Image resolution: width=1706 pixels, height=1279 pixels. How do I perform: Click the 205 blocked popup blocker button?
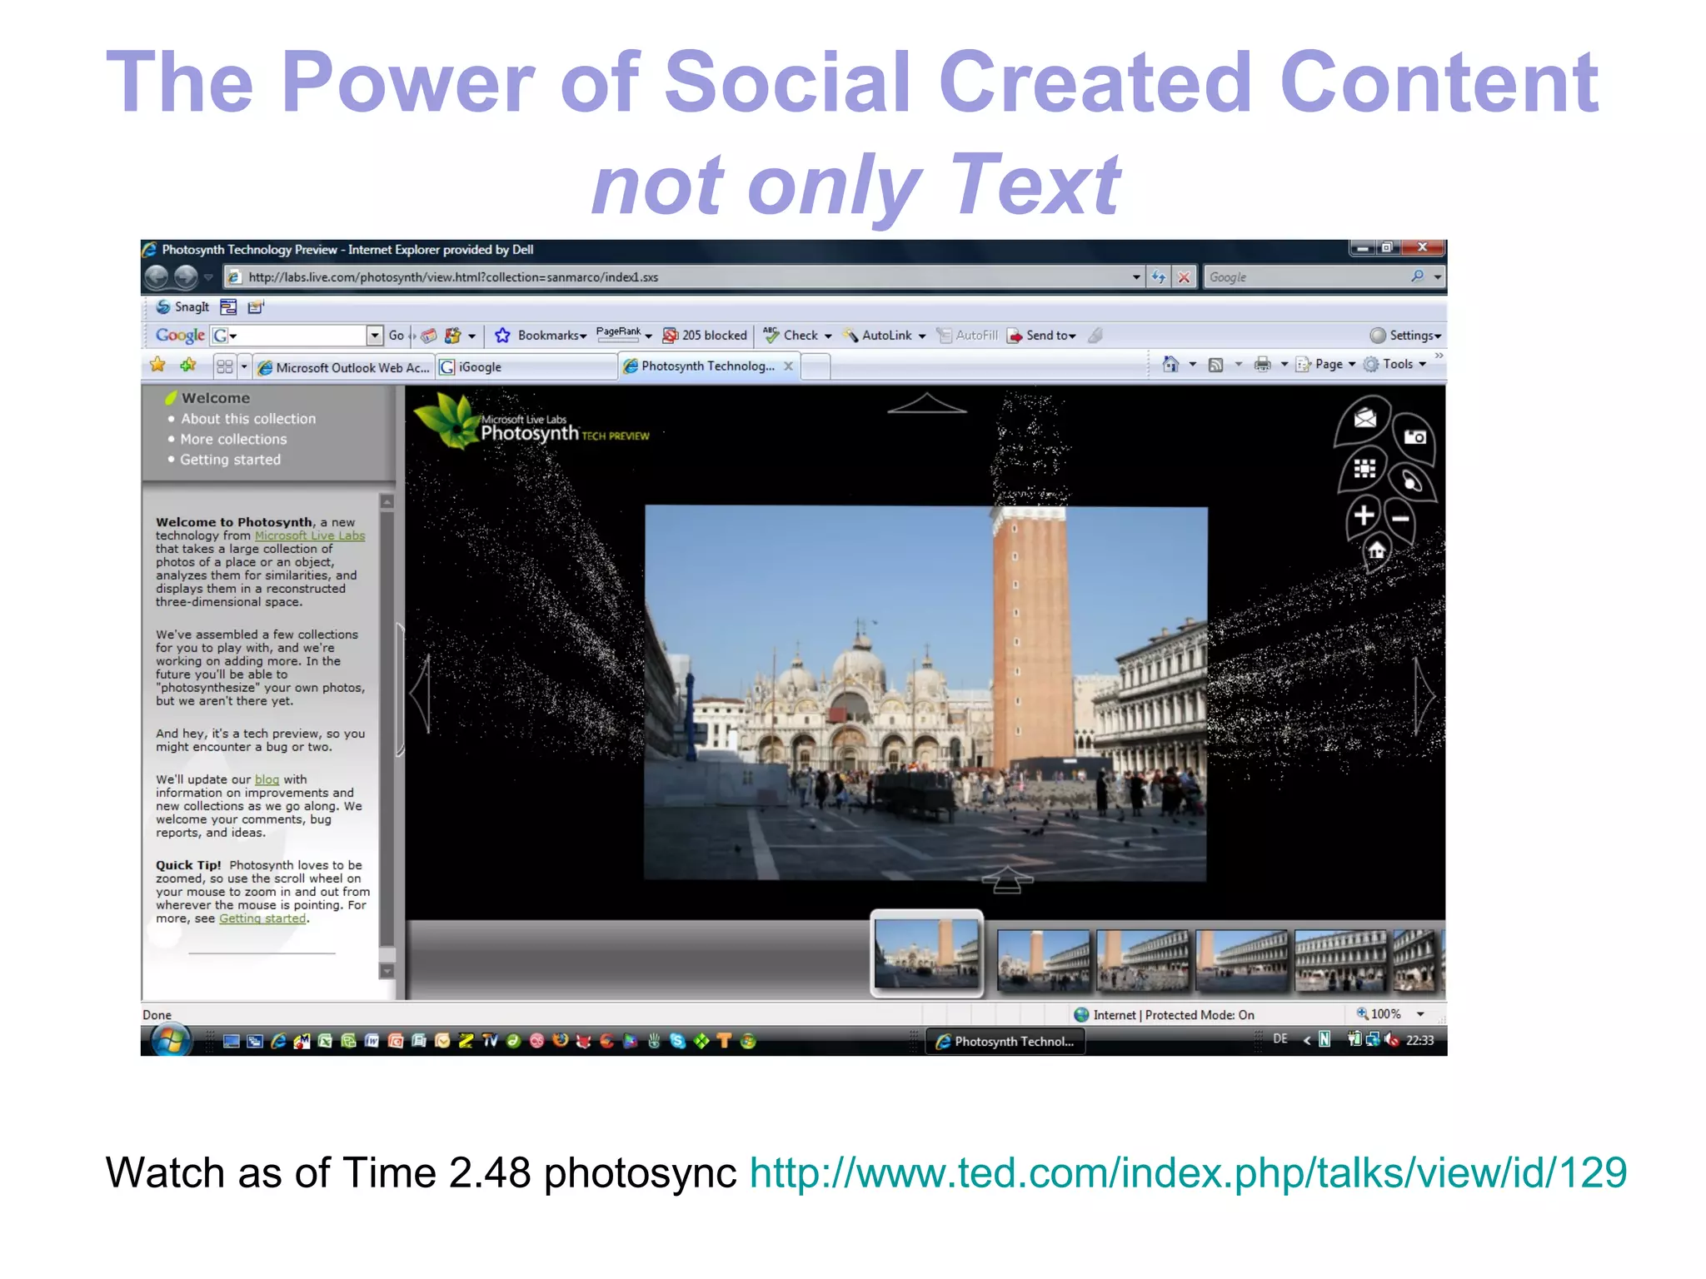tap(705, 336)
